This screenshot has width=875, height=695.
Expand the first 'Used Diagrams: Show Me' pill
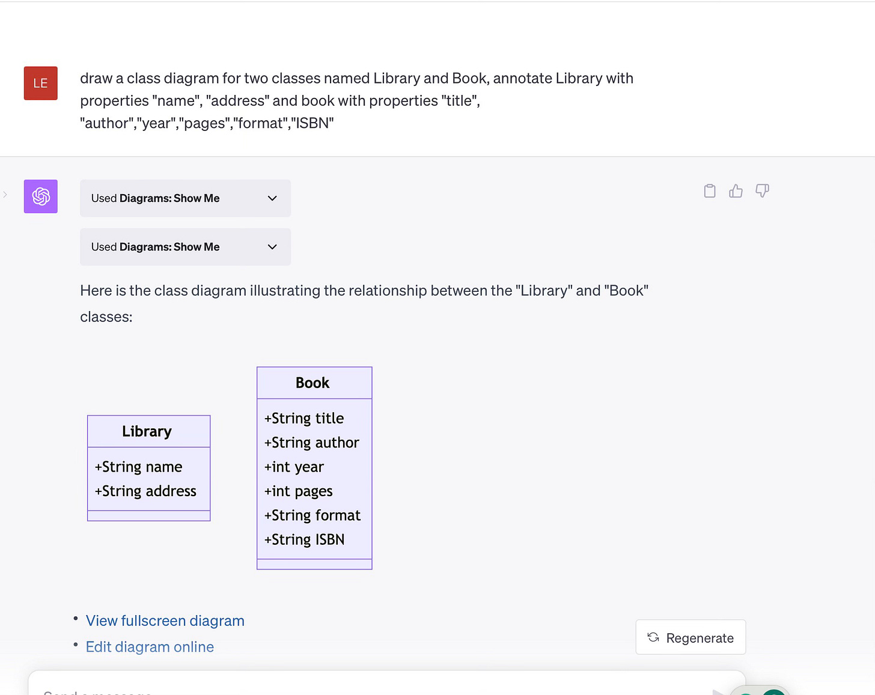185,198
